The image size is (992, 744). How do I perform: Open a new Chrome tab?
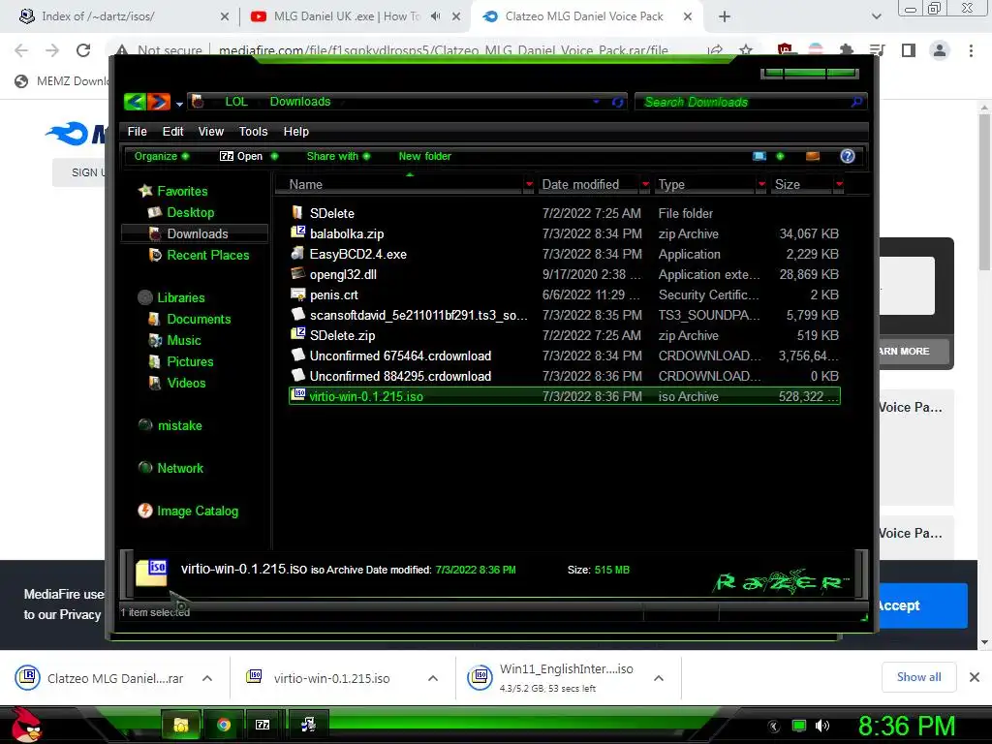[725, 16]
